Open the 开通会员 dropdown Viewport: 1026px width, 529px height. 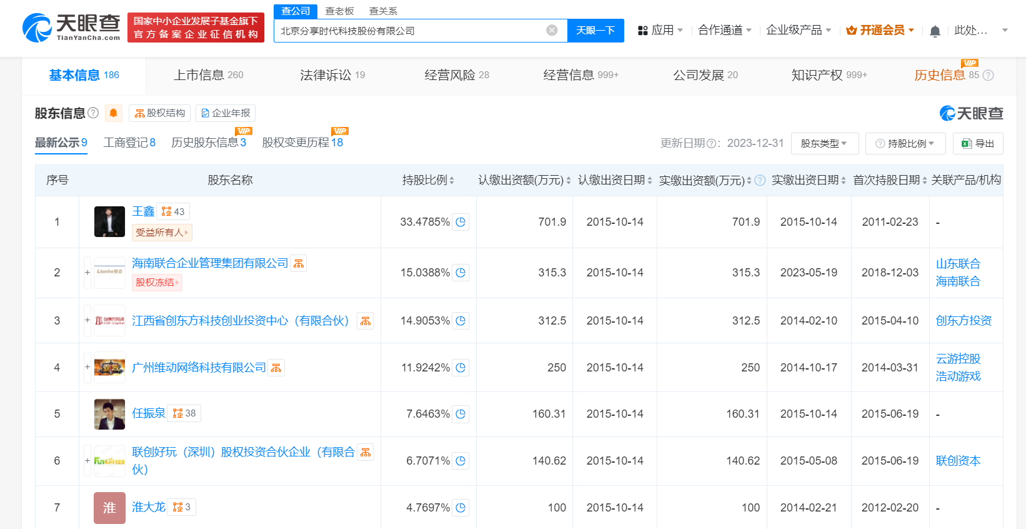(x=880, y=30)
